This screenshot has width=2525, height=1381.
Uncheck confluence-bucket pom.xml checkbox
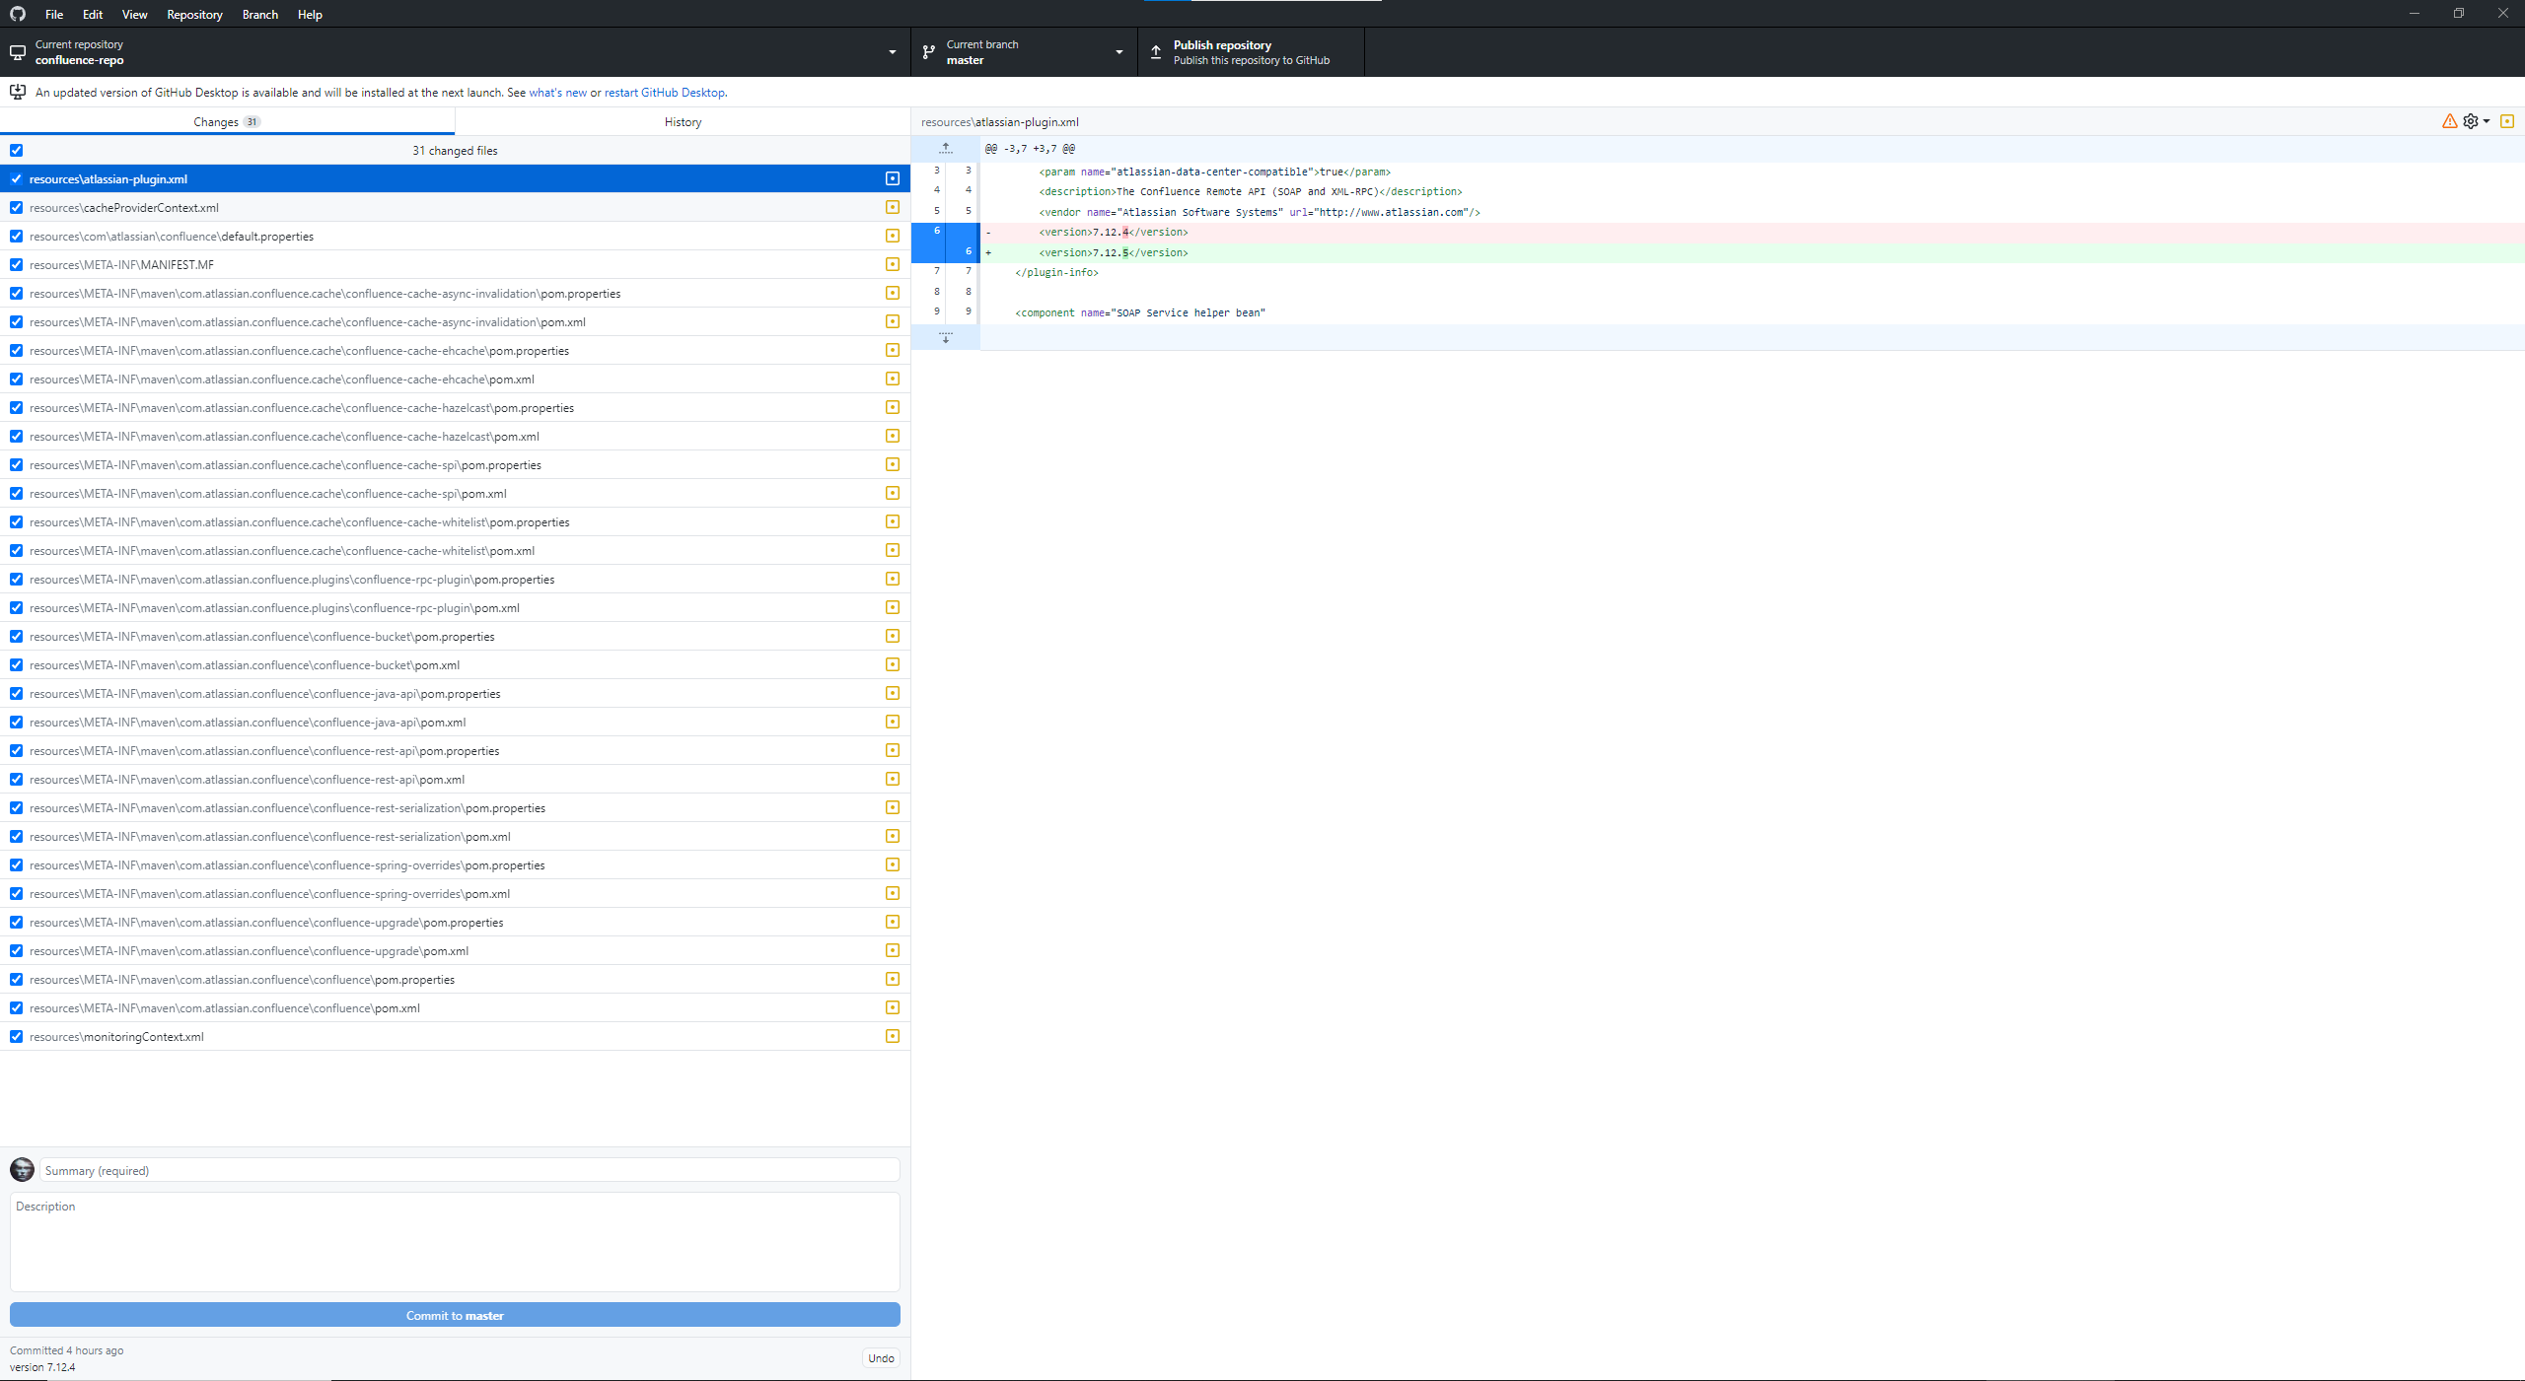[16, 664]
